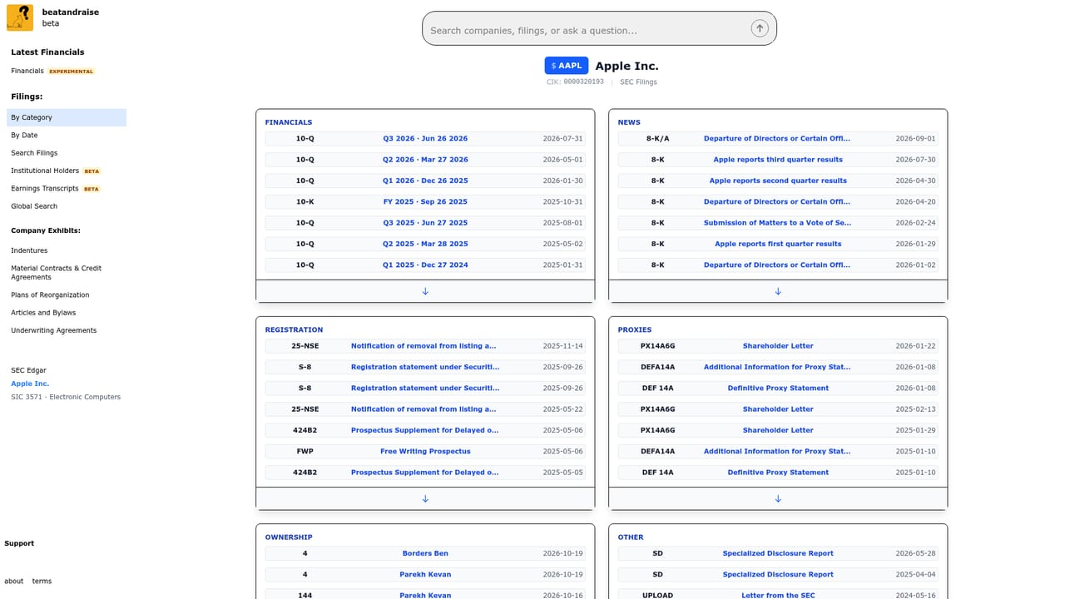Click SIC 3571 Electronic Computers text

point(66,397)
